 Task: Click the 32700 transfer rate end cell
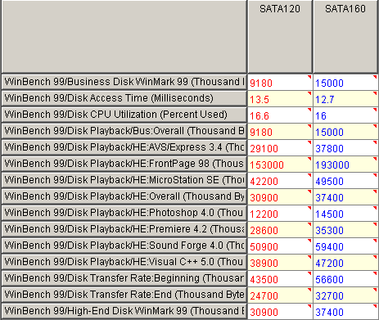(x=345, y=295)
